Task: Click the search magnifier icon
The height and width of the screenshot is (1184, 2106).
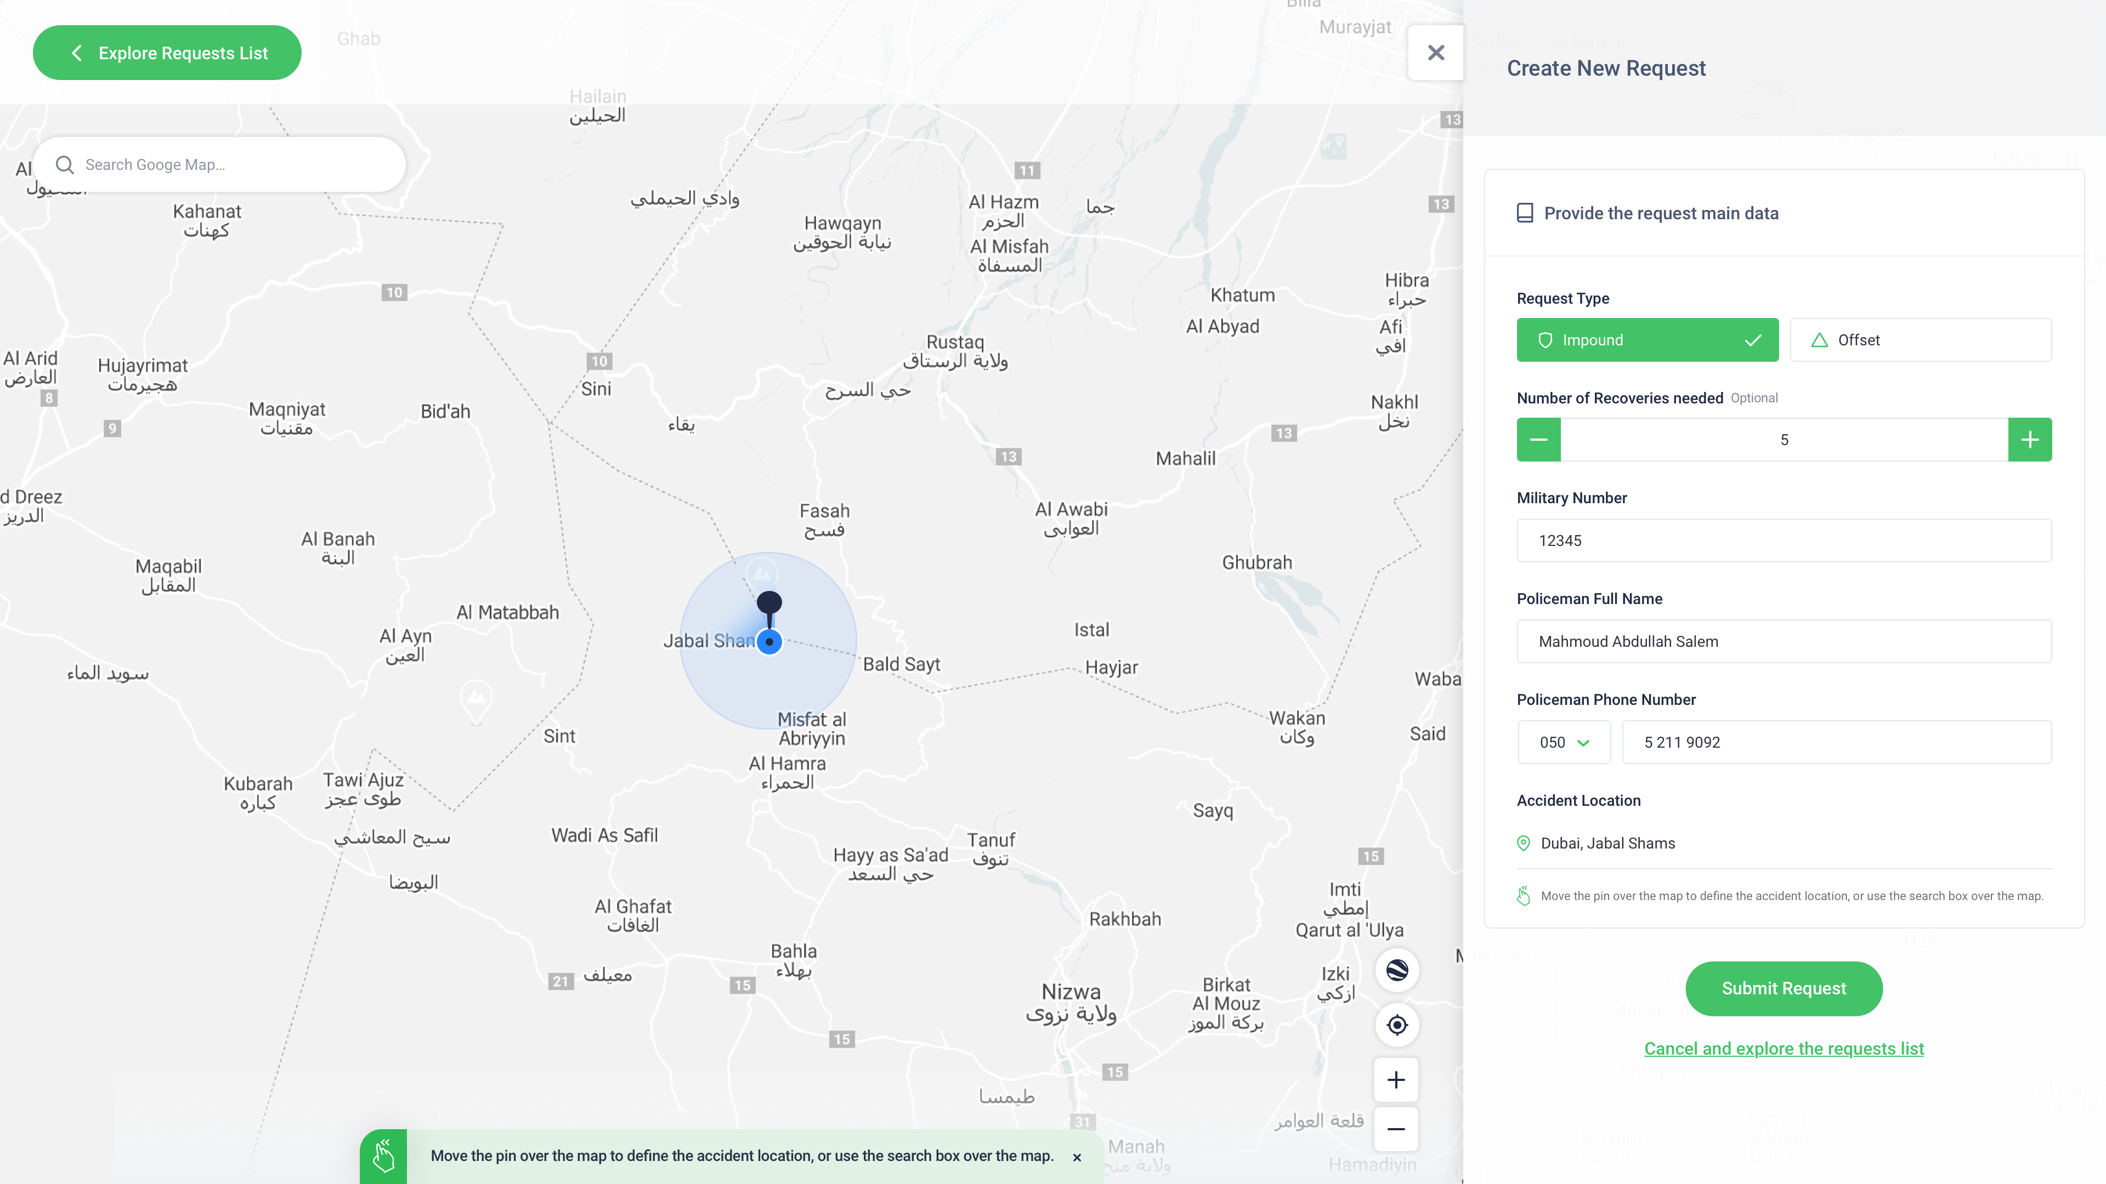Action: pyautogui.click(x=65, y=165)
